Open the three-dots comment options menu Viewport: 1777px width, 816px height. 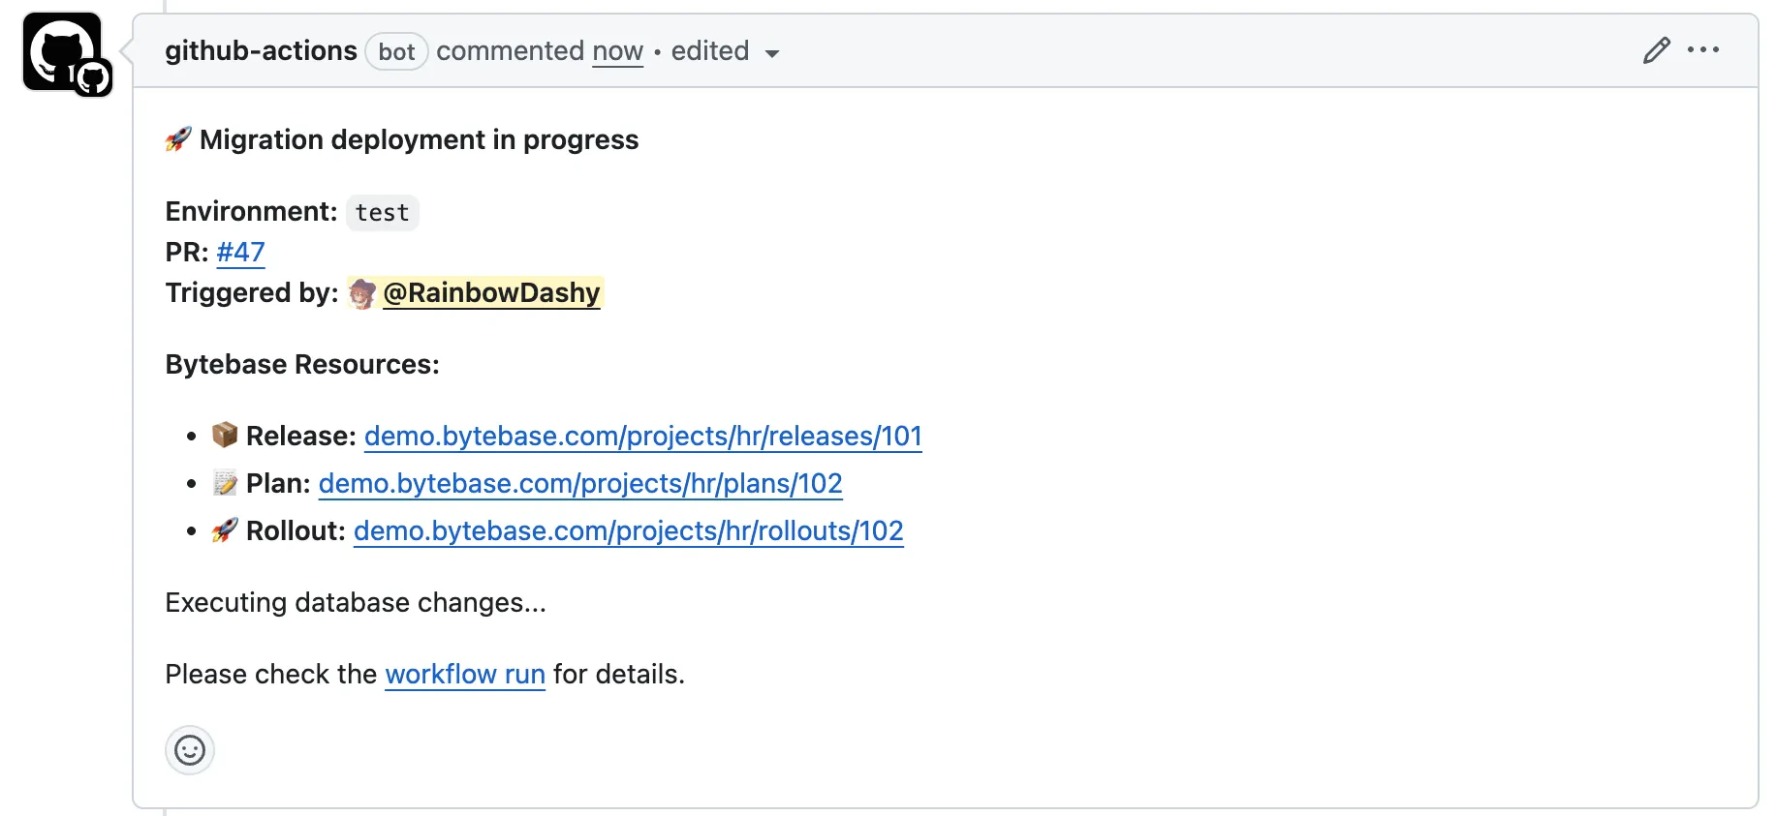(1703, 49)
